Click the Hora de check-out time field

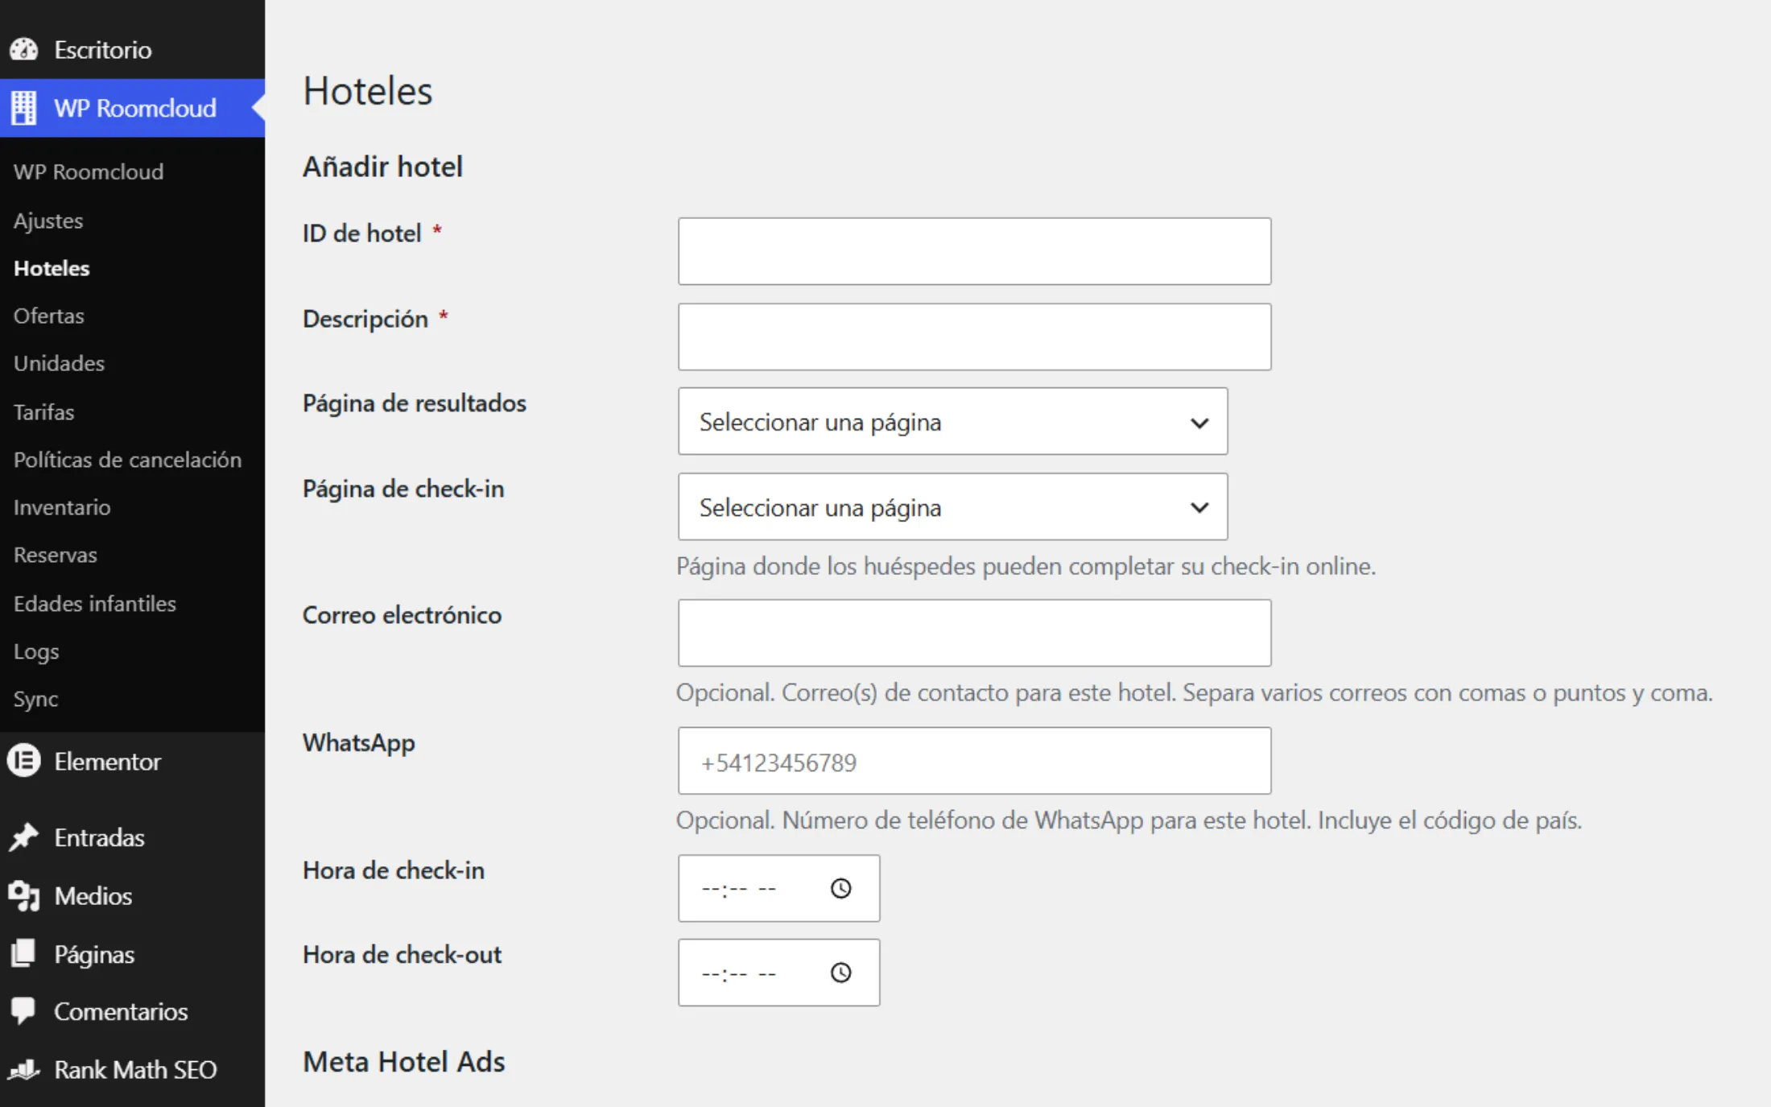(778, 973)
